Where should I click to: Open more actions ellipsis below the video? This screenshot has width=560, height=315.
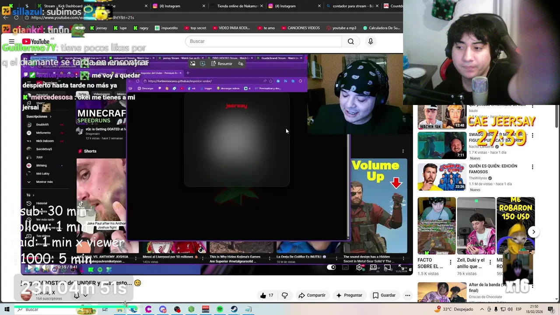pos(407,295)
